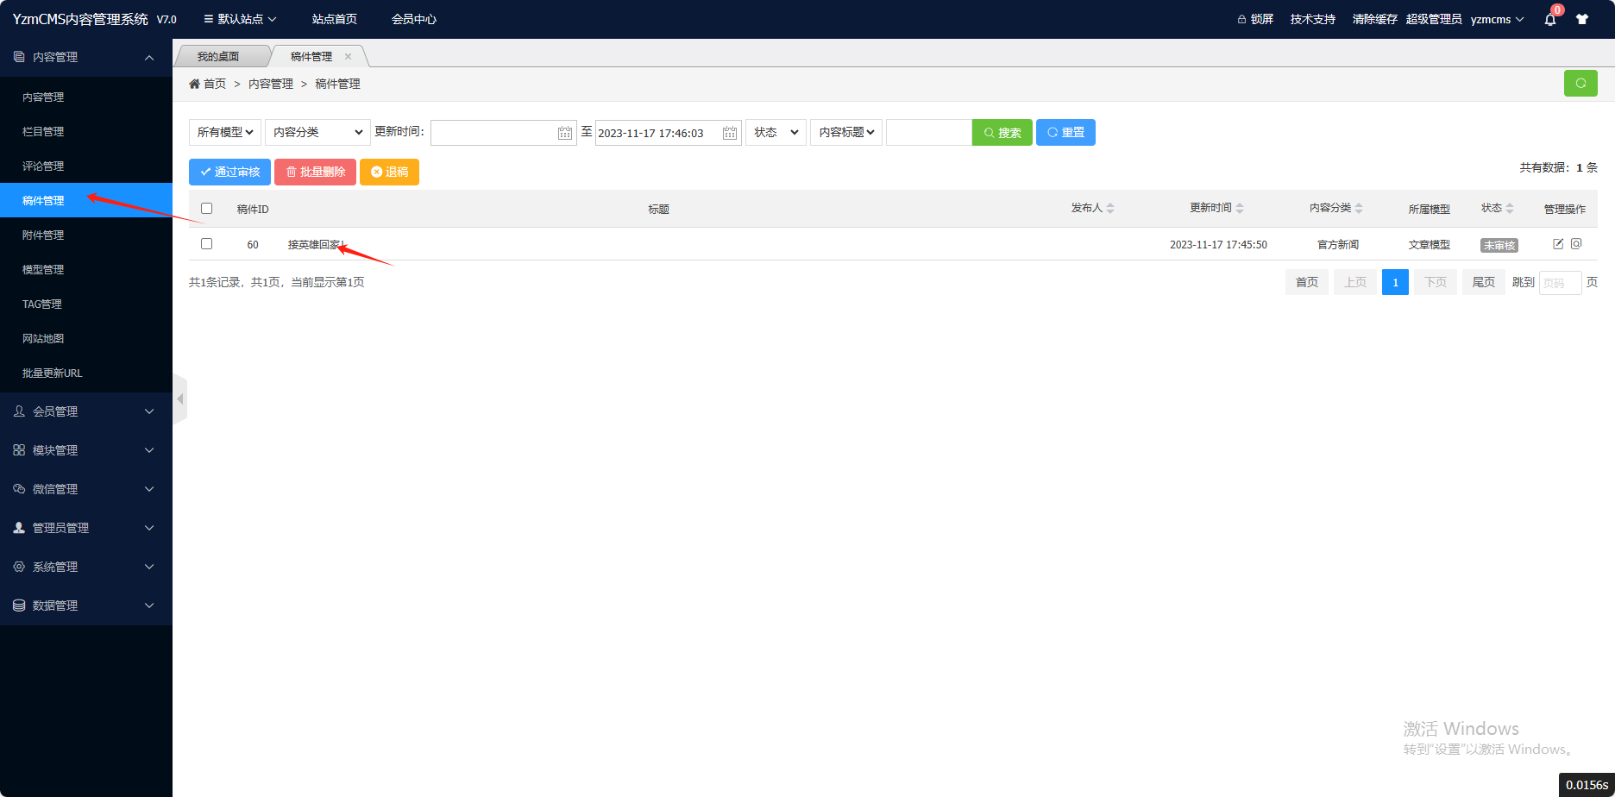
Task: Expand the 会员管理 sidebar section
Action: pyautogui.click(x=86, y=411)
